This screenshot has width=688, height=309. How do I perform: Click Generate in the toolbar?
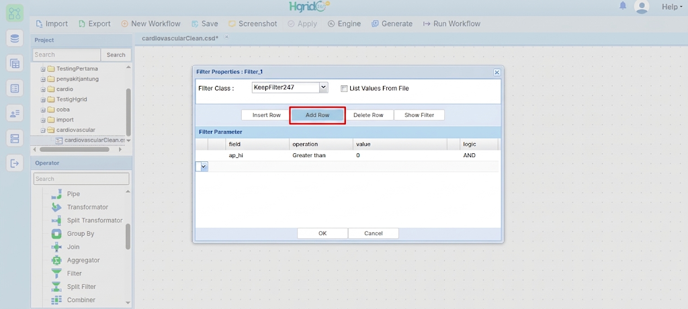tap(392, 24)
